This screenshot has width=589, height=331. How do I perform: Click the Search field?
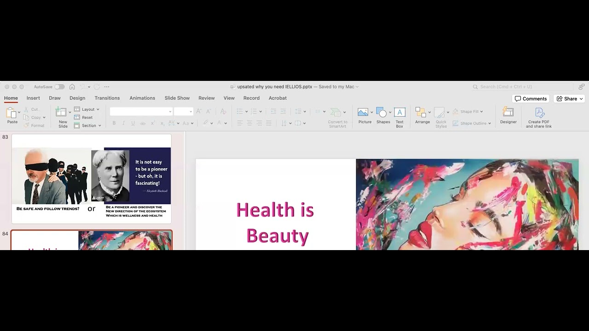(x=522, y=86)
